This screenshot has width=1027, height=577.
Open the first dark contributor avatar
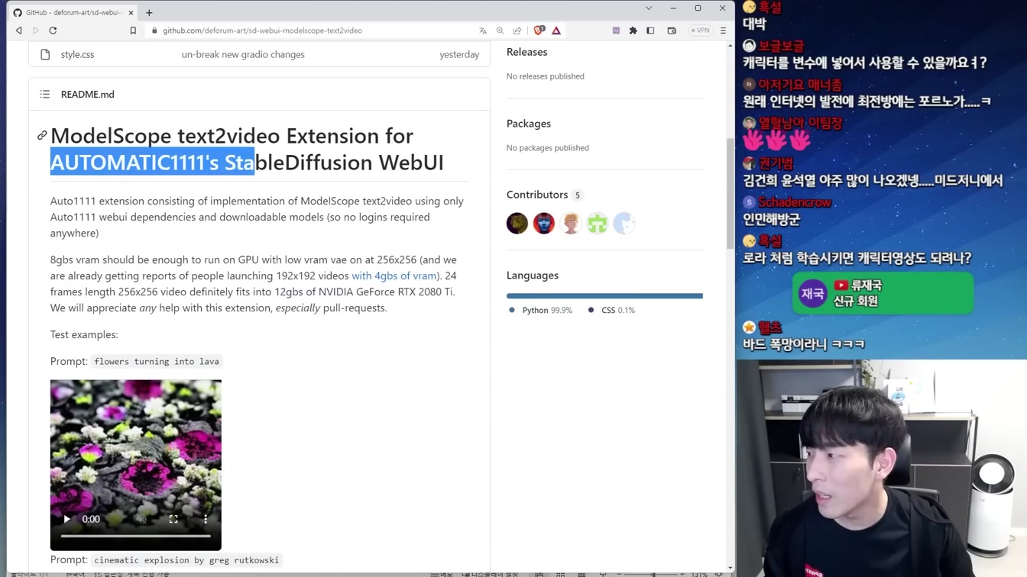pyautogui.click(x=517, y=223)
